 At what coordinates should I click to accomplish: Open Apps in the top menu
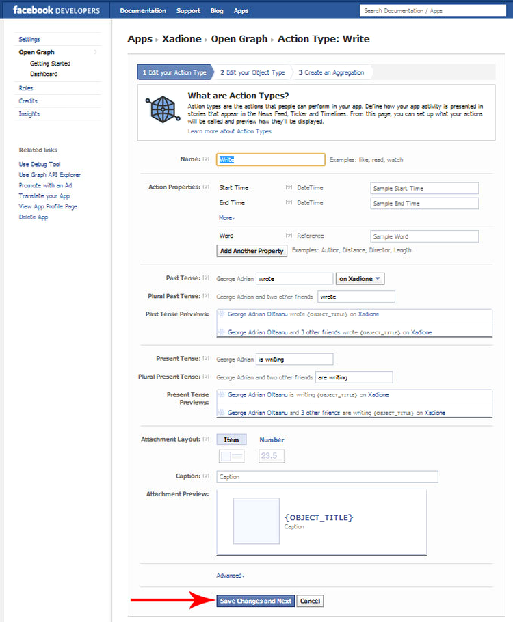241,11
